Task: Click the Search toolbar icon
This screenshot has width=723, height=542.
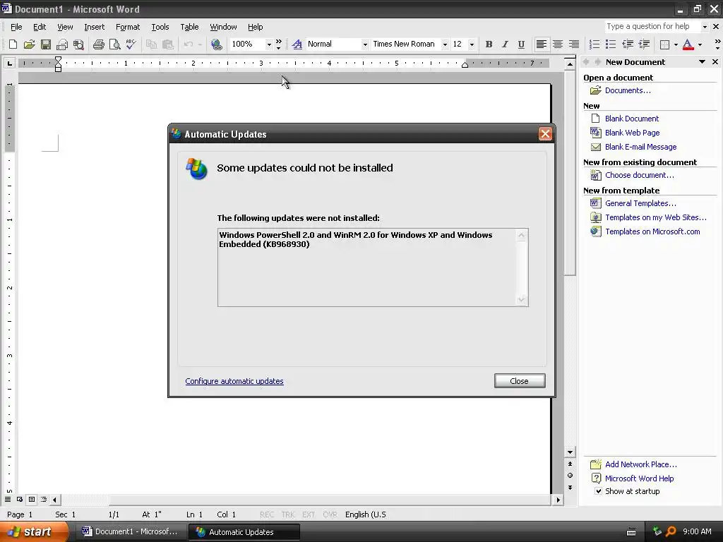Action: click(x=79, y=44)
